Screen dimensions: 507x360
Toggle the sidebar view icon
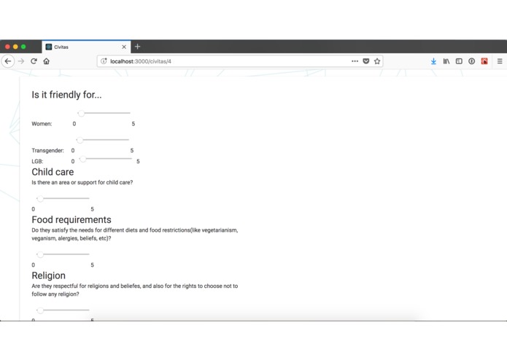tap(459, 61)
